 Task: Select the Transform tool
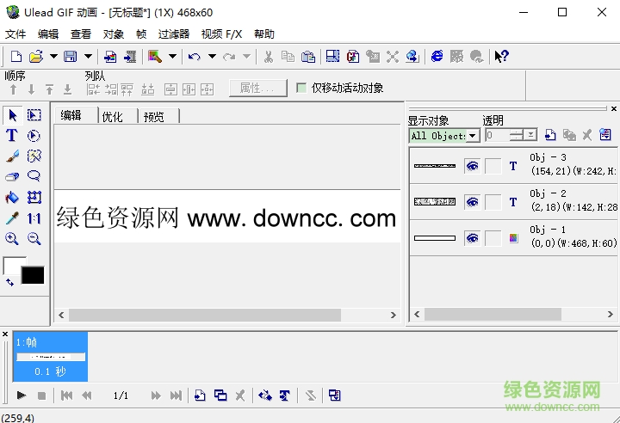coord(34,197)
